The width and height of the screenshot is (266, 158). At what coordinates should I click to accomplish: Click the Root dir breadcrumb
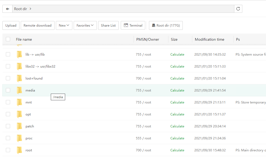20,9
